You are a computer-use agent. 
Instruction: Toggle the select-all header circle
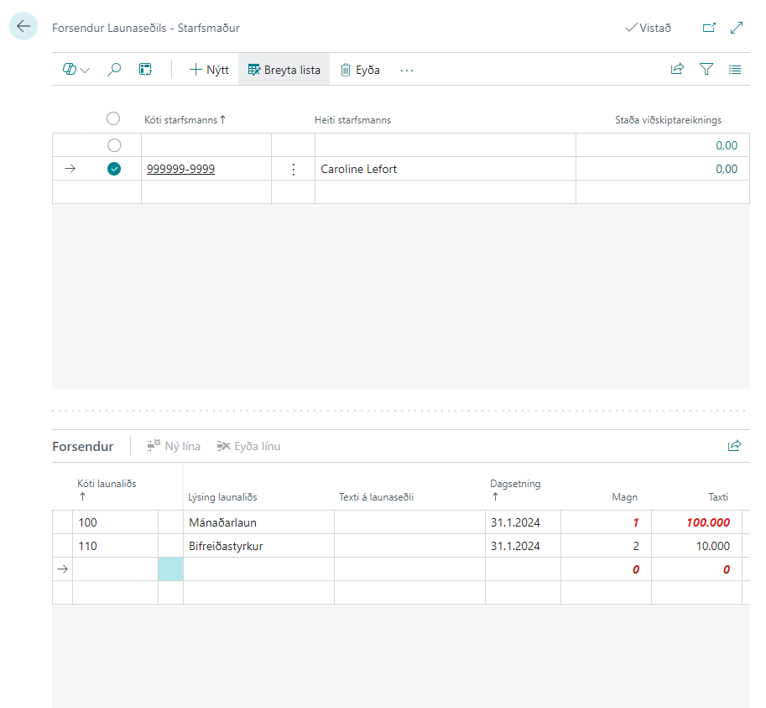pos(113,119)
